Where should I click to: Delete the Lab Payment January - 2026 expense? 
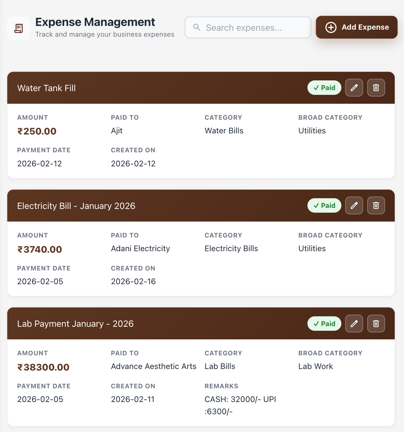point(376,323)
